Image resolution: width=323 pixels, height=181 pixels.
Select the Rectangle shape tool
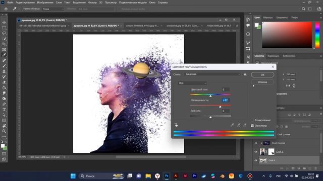4,120
